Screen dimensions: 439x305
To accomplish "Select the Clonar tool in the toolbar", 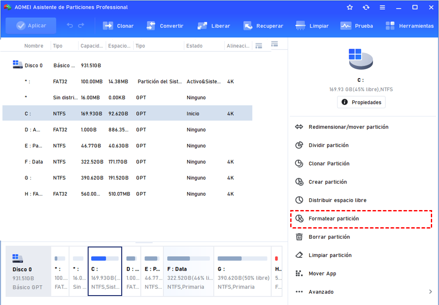I will [x=118, y=26].
